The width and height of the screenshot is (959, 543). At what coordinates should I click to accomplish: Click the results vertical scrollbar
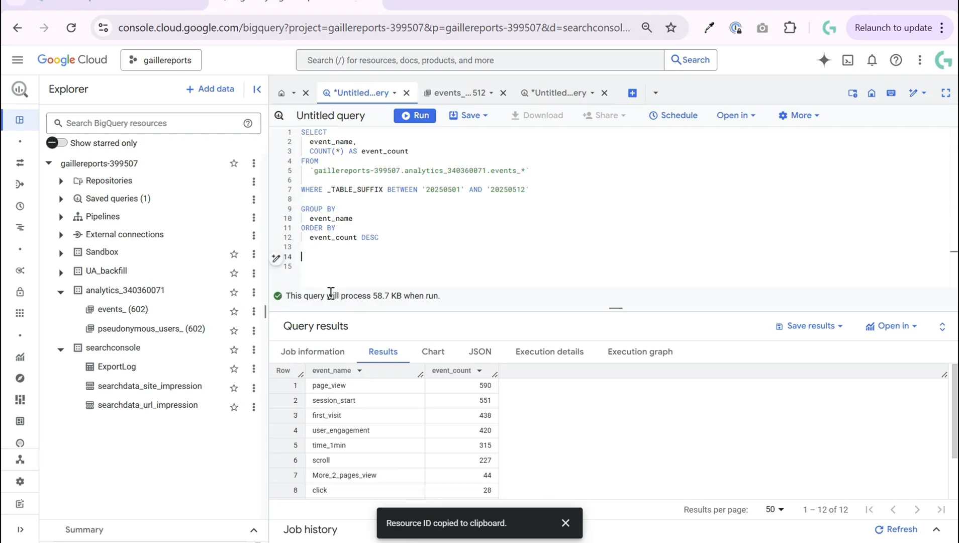click(954, 411)
